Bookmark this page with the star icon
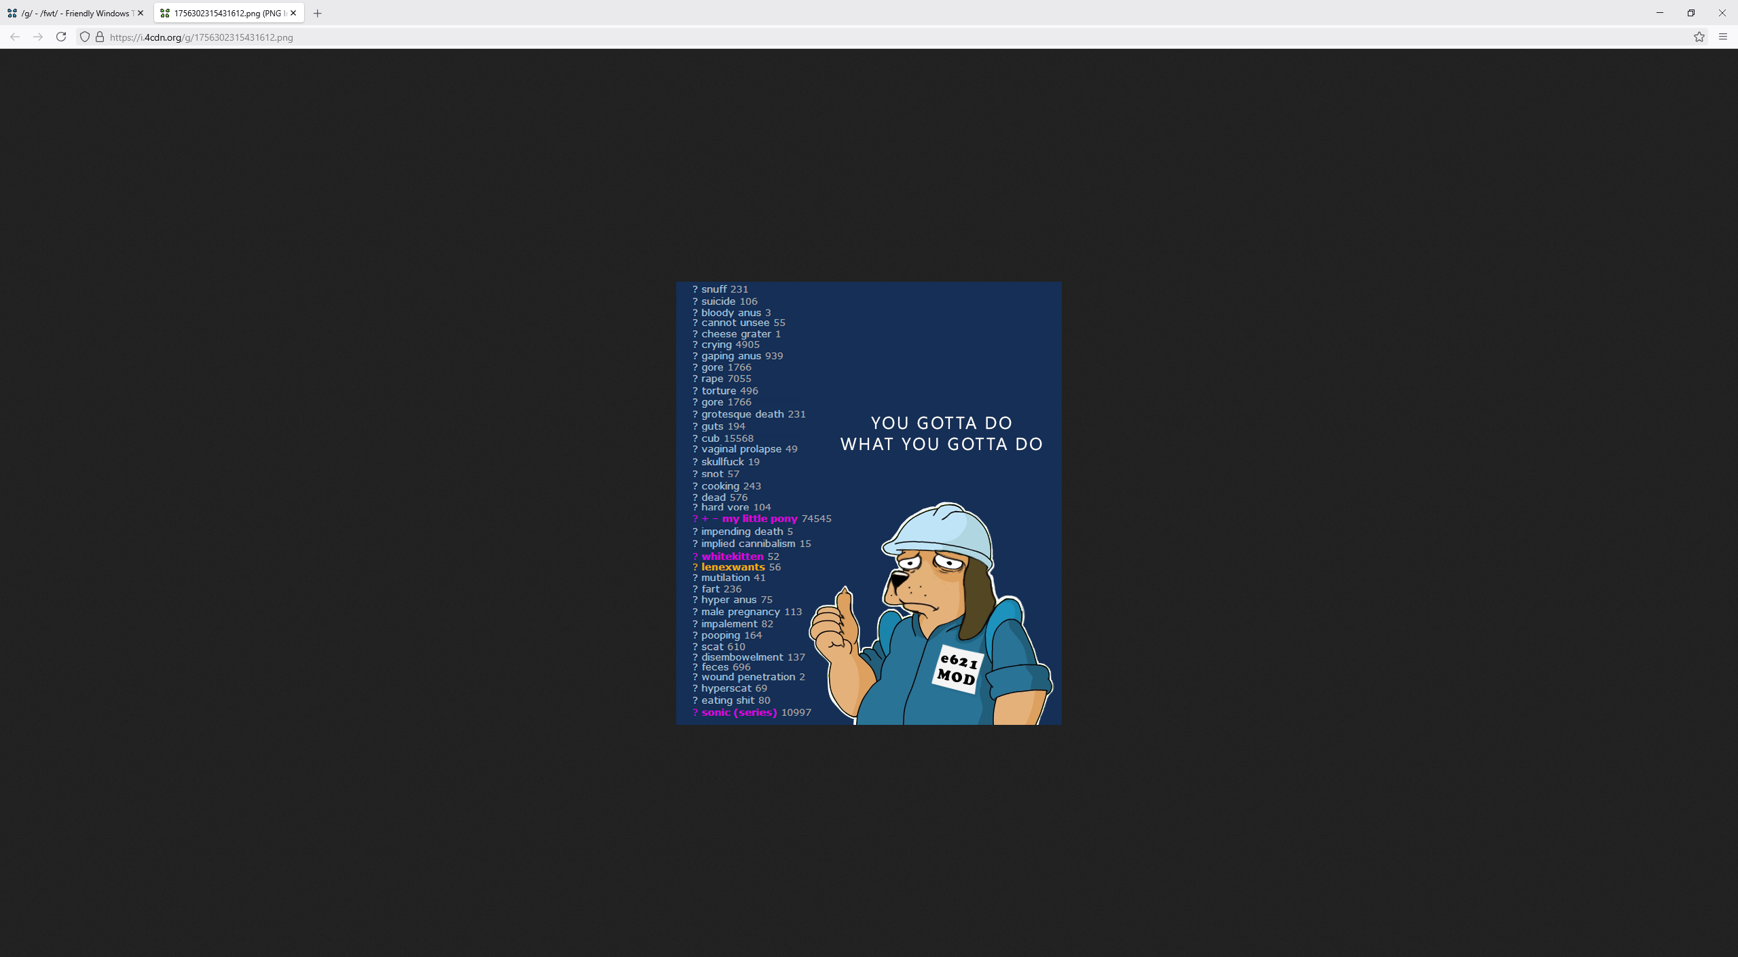Viewport: 1738px width, 957px height. 1699,37
